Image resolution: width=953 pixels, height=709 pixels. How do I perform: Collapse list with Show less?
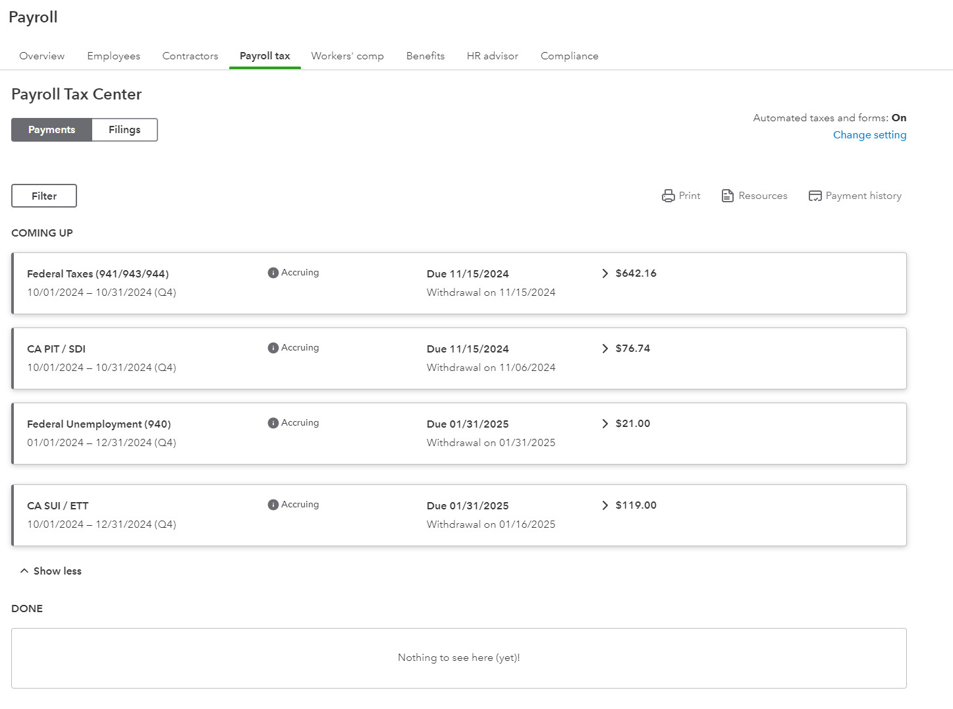51,571
